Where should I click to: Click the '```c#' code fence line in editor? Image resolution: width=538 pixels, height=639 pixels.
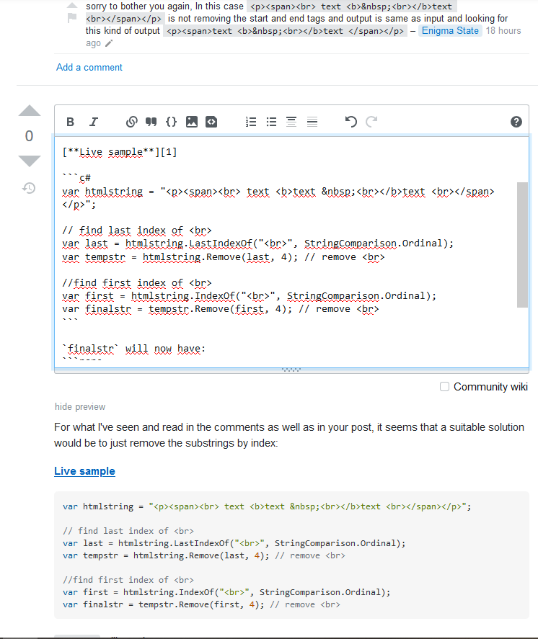coord(76,178)
